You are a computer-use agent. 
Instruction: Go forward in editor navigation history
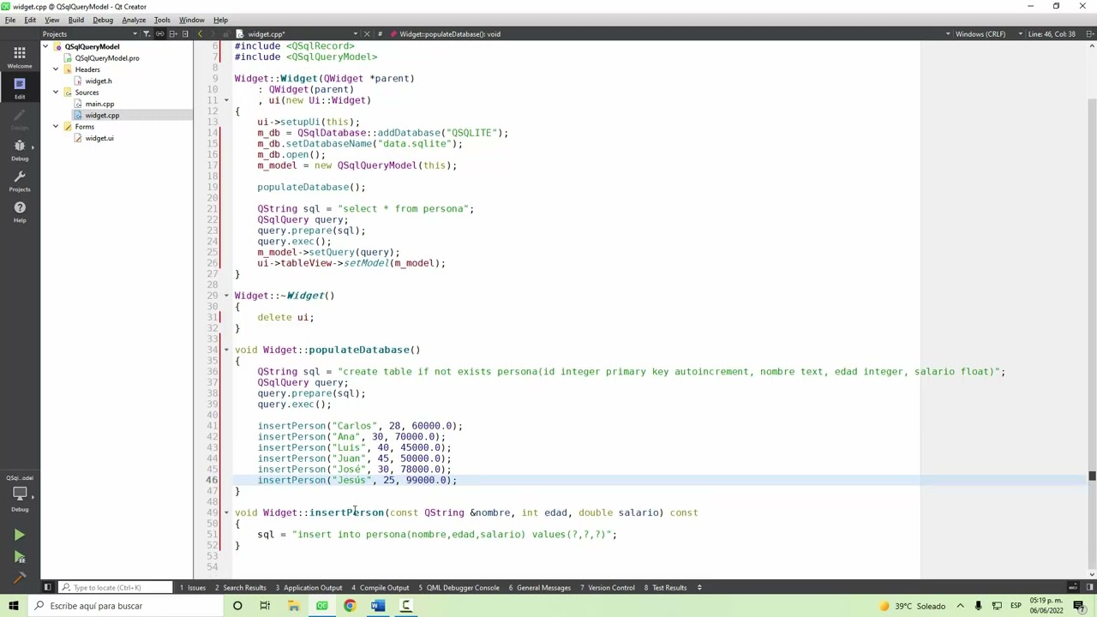[x=214, y=34]
